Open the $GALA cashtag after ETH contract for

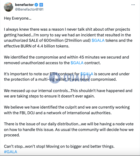tap(87, 74)
